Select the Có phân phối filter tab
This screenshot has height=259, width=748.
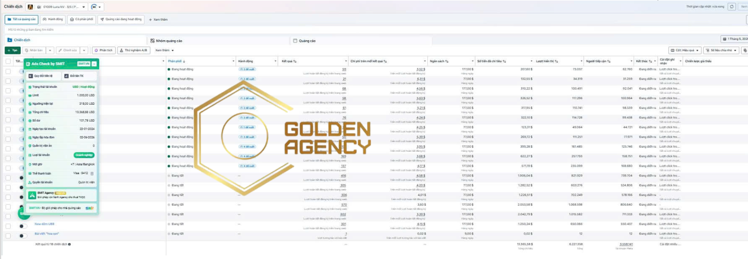pos(82,19)
